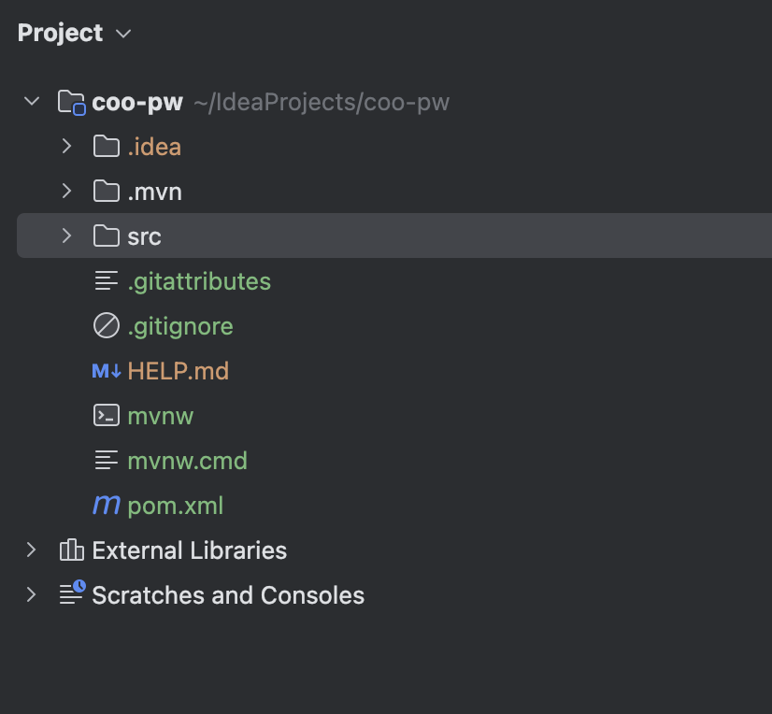Click the External Libraries icon
Screen dimensions: 772x714
click(71, 550)
